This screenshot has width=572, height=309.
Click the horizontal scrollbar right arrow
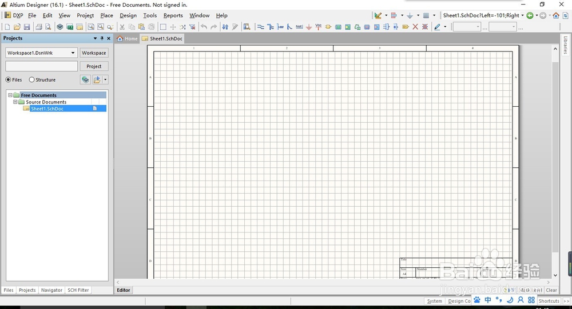tap(548, 282)
